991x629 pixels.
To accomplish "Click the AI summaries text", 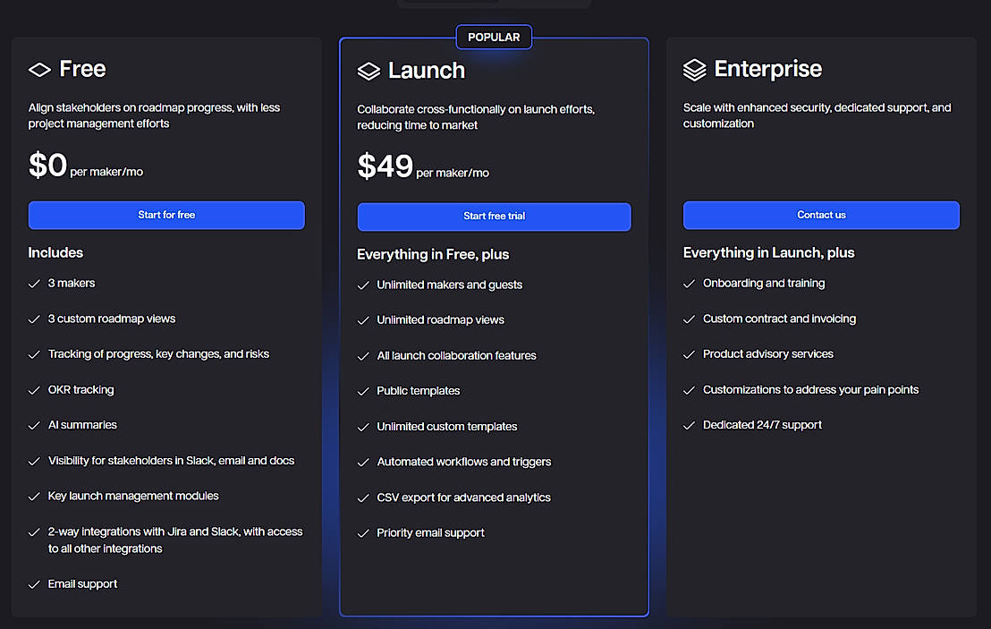I will tap(82, 425).
